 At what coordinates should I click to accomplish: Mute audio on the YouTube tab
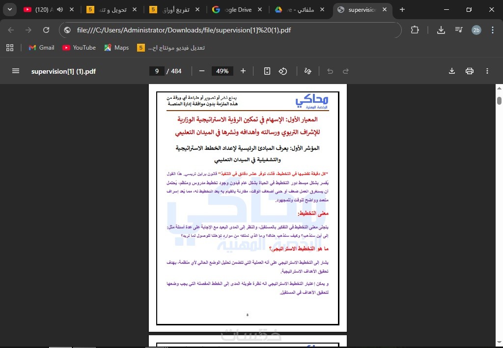point(60,10)
